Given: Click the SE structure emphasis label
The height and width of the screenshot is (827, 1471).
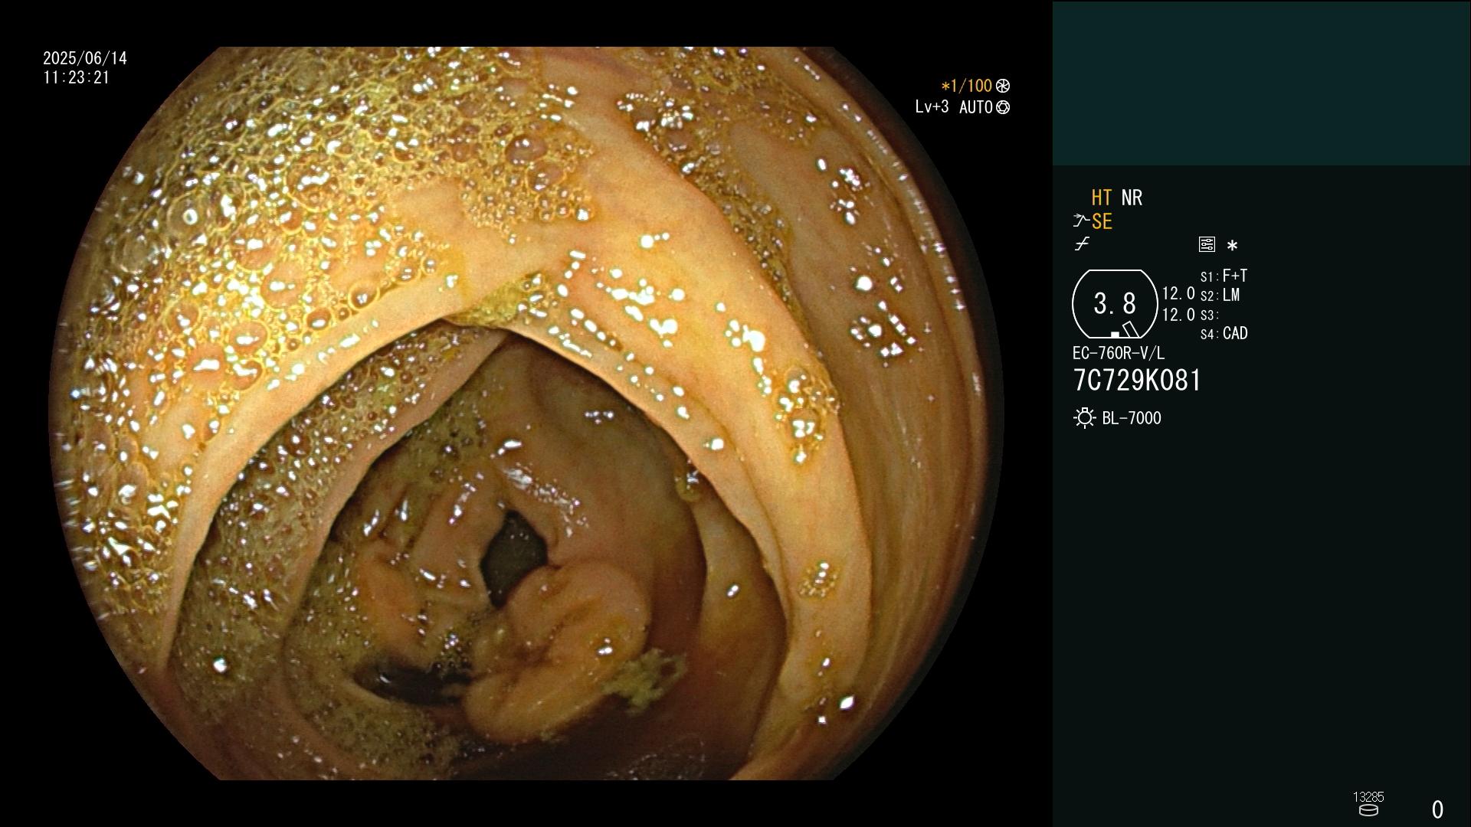Looking at the screenshot, I should tap(1102, 221).
